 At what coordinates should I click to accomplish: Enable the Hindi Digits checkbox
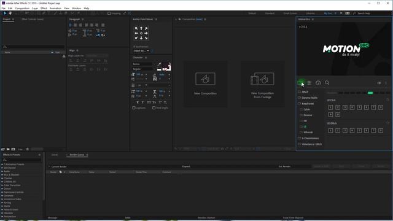(x=154, y=108)
